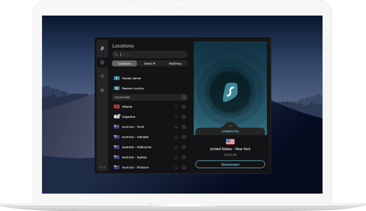366x211 pixels.
Task: Favorite Australia - Sydney with the star
Action: point(184,157)
